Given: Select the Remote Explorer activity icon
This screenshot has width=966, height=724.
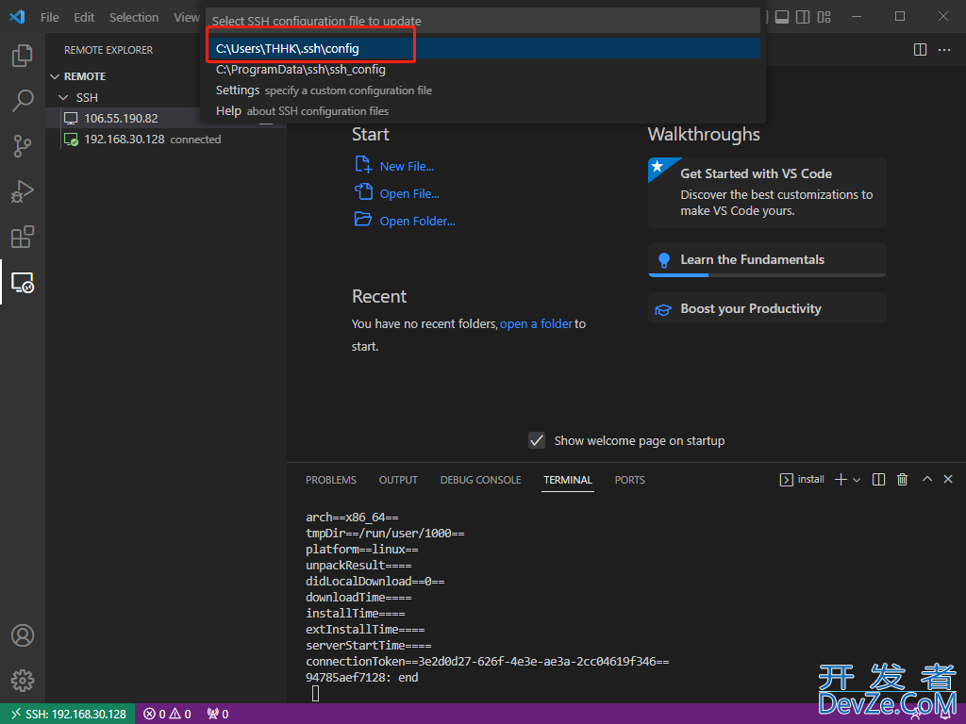Looking at the screenshot, I should (x=23, y=283).
